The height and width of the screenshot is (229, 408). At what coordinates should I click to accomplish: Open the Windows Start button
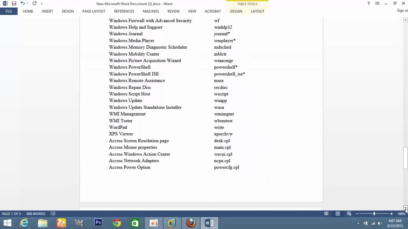pos(7,223)
